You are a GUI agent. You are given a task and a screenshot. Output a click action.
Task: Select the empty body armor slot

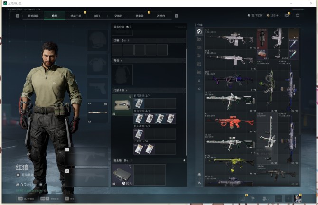pos(98,65)
